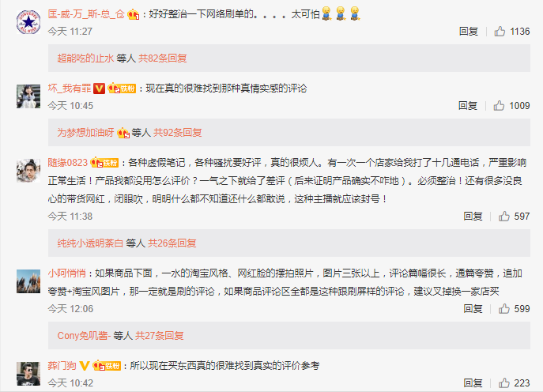This screenshot has height=392, width=543.
Task: Like the comment with 1136 likes
Action: [500, 32]
